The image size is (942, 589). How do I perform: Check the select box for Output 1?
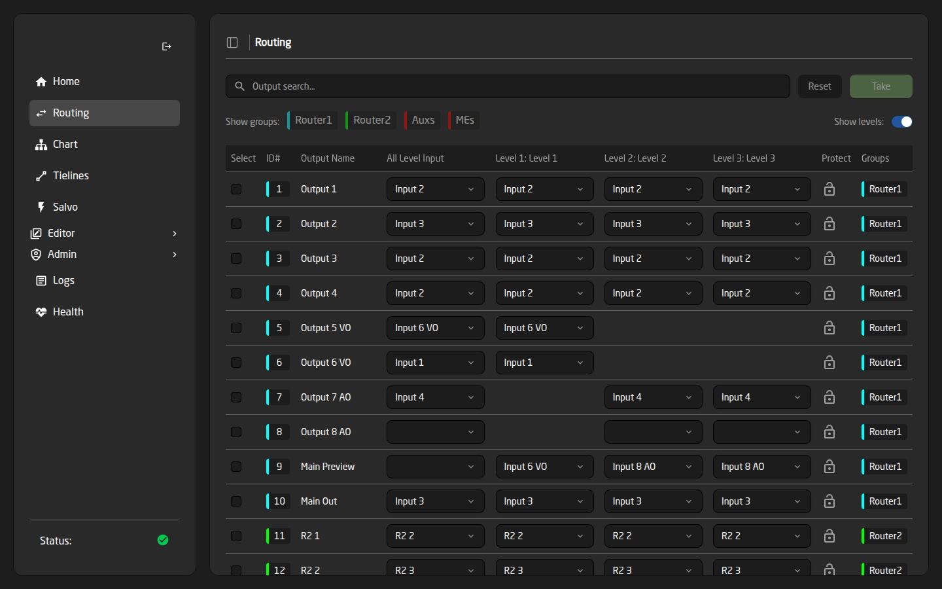coord(236,189)
